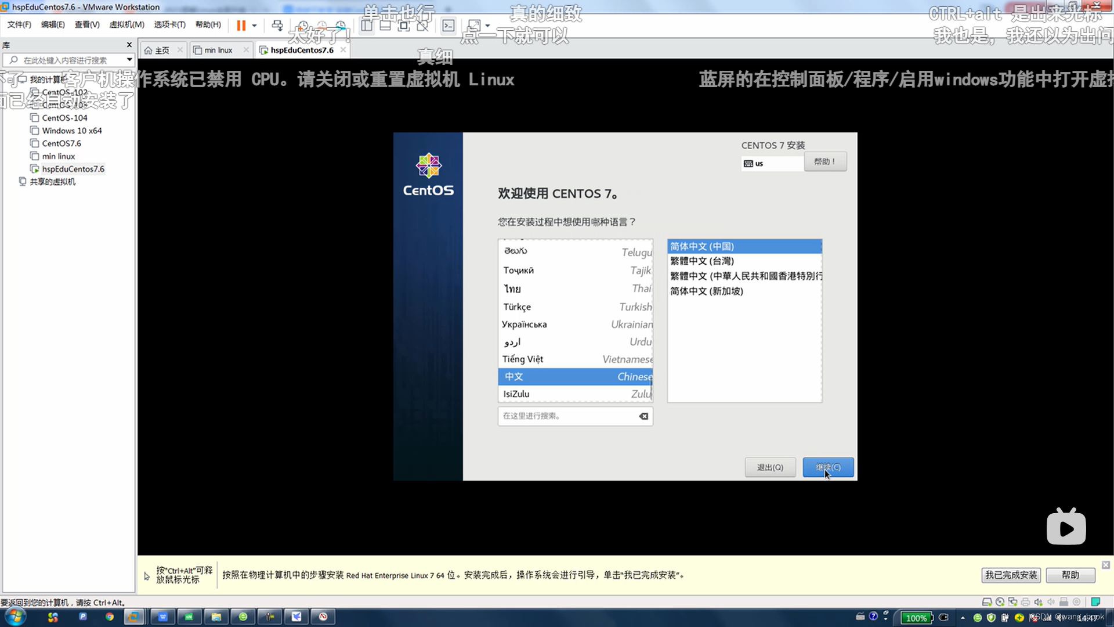This screenshot has width=1114, height=627.
Task: Select Tajik (Тоҷикӣ) in the language list
Action: tap(575, 270)
